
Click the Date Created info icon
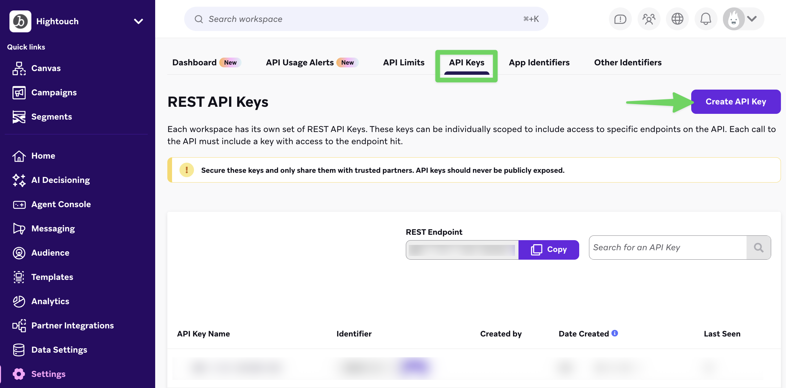[615, 333]
